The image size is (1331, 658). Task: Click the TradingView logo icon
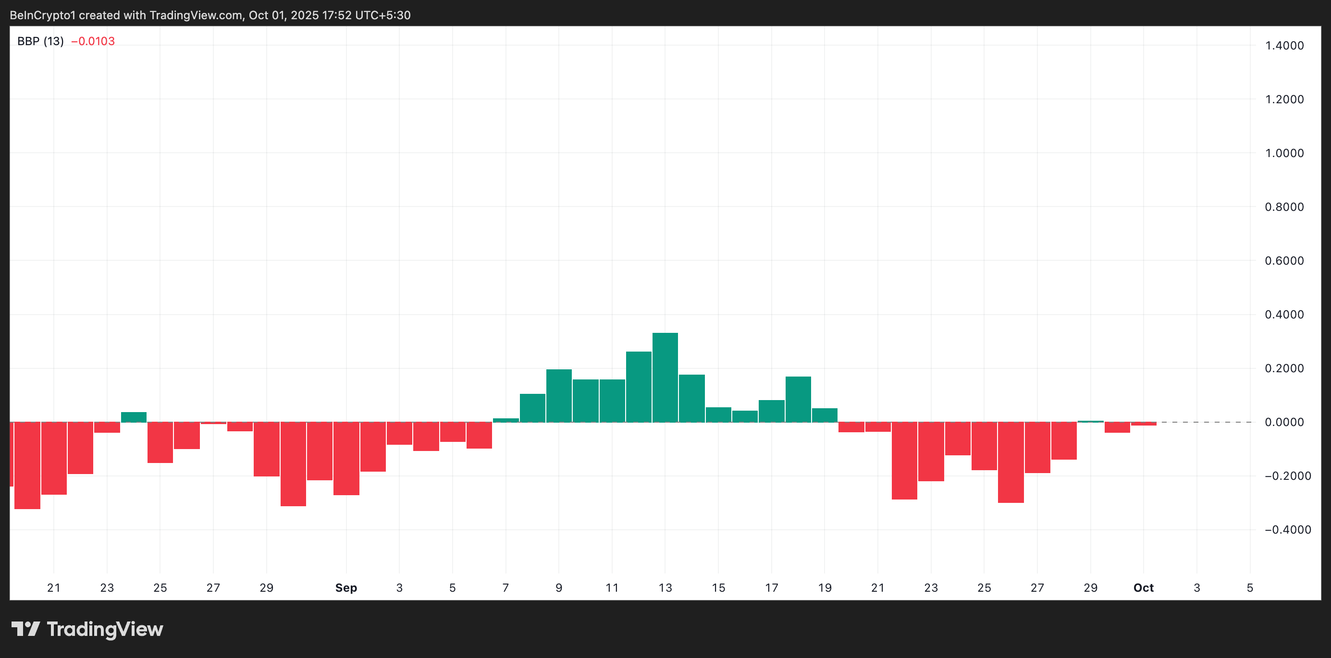[x=25, y=629]
